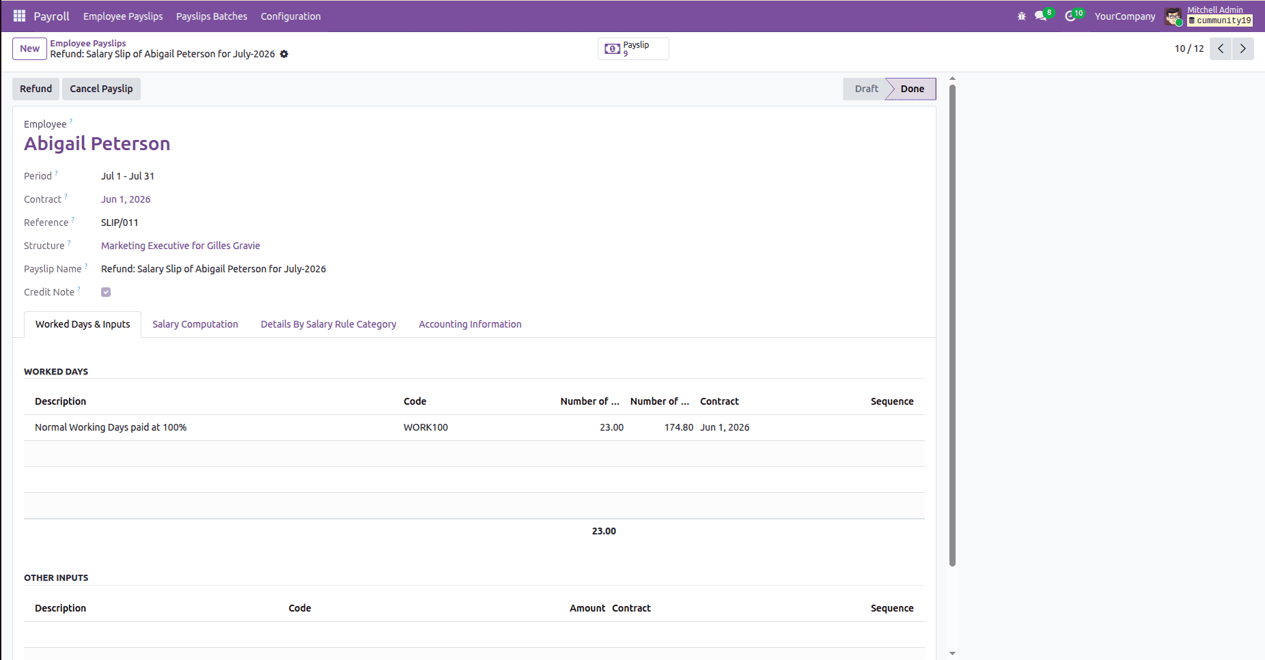Switch to the Salary Computation tab
The image size is (1265, 660).
[x=195, y=324]
